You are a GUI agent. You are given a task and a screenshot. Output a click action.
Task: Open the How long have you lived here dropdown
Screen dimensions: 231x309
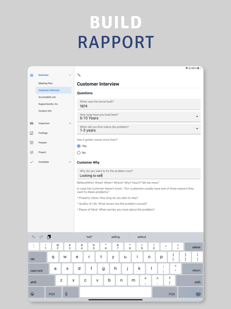point(139,117)
